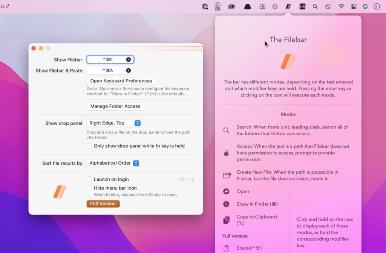
Task: Clear the Show Filebar shortcut field
Action: [129, 59]
